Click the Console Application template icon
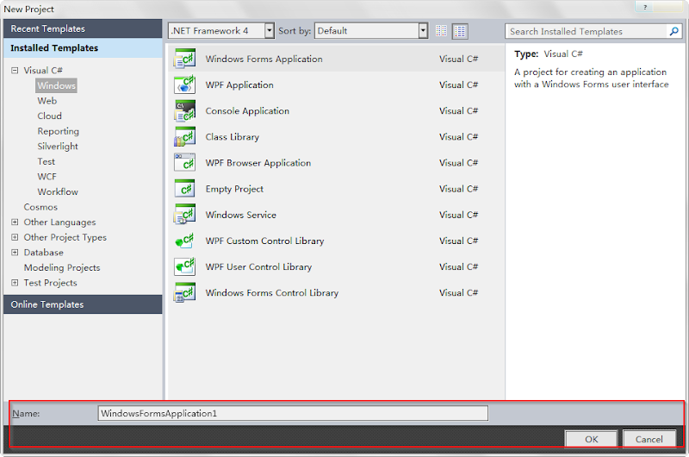Viewport: 689px width, 457px height. click(x=184, y=111)
